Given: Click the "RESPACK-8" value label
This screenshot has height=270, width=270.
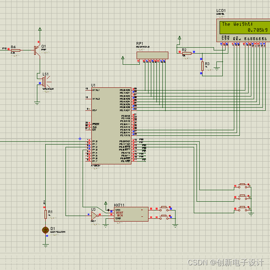Looking at the screenshot, I should (x=143, y=47).
